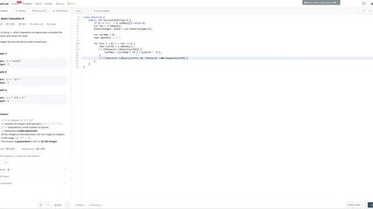Collapse the class Solution fold arrow on line 1
The image size is (373, 209).
[79, 17]
